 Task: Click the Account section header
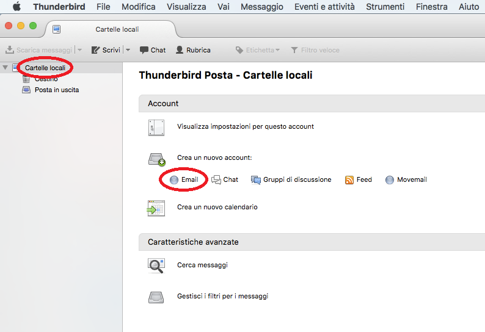pyautogui.click(x=312, y=104)
